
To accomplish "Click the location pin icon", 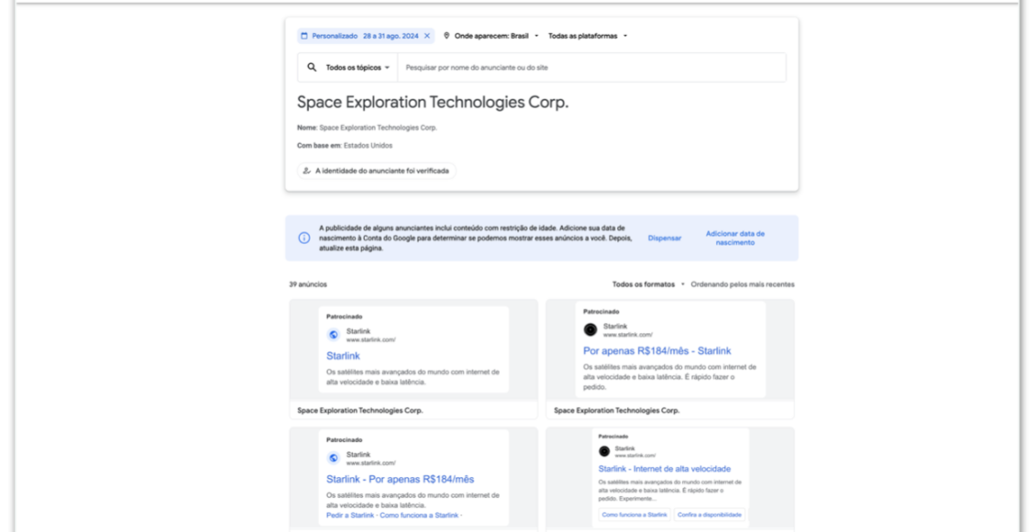I will (446, 36).
